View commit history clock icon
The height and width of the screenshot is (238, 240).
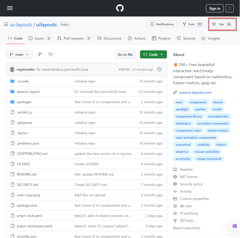click(x=159, y=69)
